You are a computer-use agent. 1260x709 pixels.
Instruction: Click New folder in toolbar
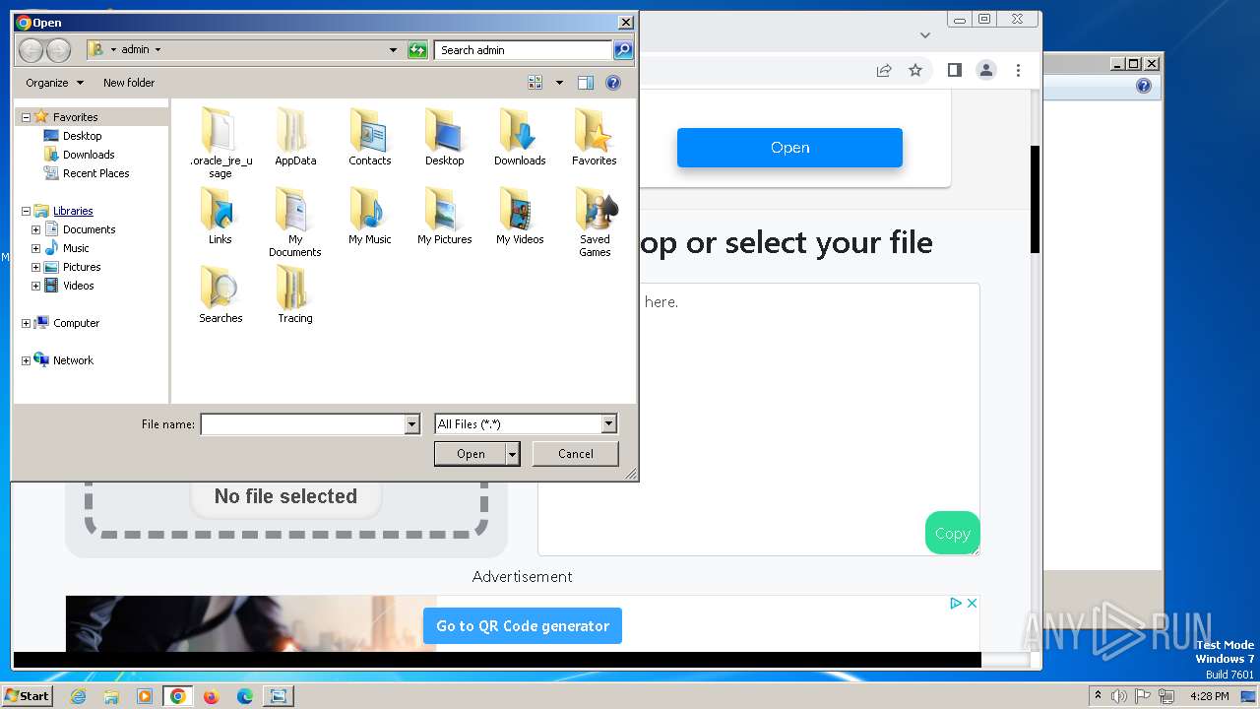click(x=129, y=83)
